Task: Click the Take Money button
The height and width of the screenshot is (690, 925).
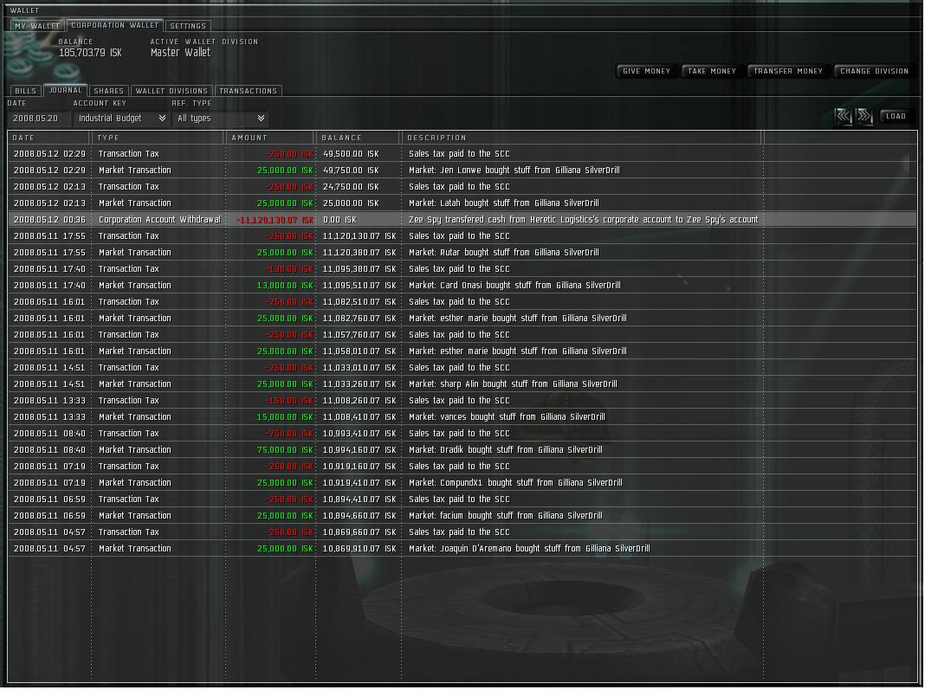Action: (712, 71)
